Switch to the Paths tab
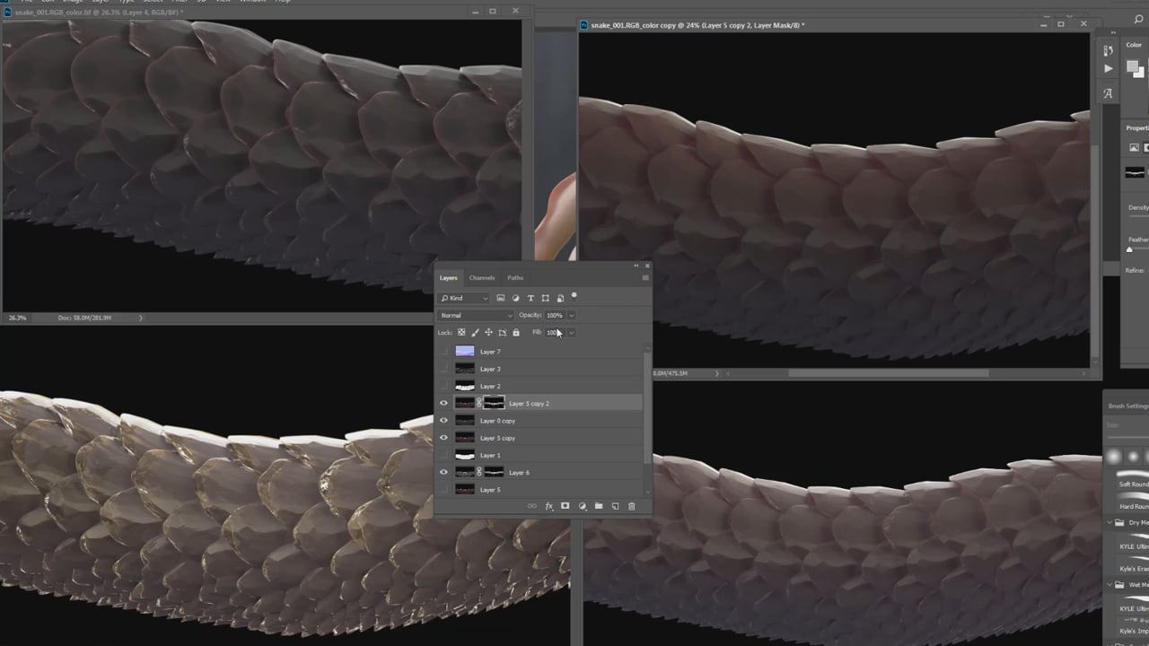 pos(515,278)
